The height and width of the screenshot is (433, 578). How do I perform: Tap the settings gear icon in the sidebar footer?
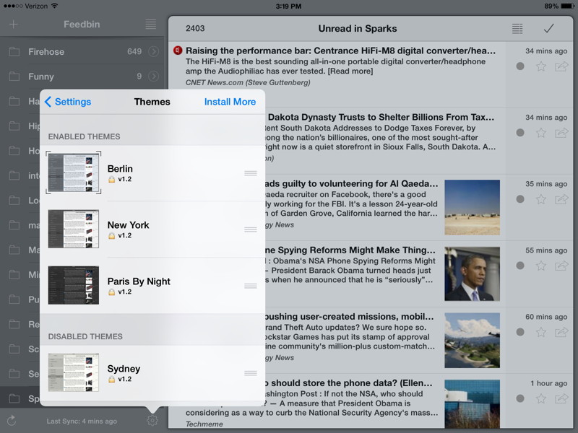coord(152,420)
